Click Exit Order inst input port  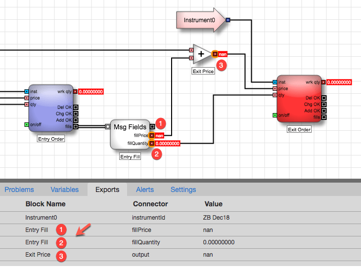pyautogui.click(x=274, y=82)
